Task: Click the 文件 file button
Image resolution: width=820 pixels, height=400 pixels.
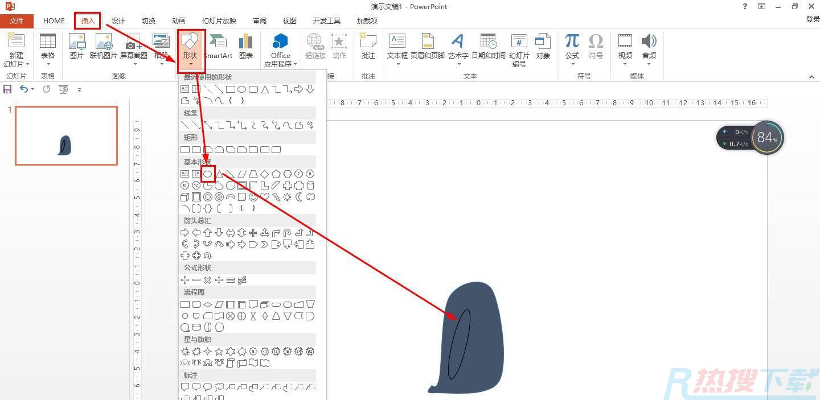Action: (17, 21)
